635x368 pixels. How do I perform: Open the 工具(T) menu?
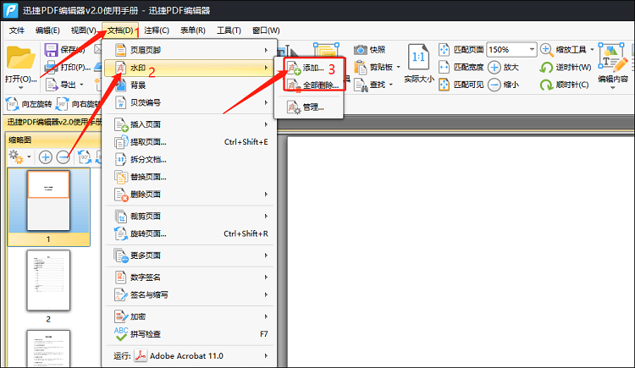tap(229, 30)
